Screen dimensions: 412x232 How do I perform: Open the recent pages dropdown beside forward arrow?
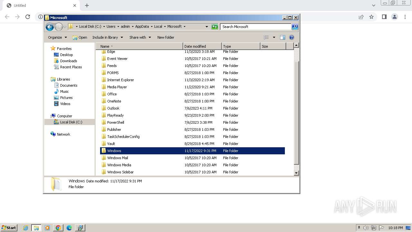(65, 27)
